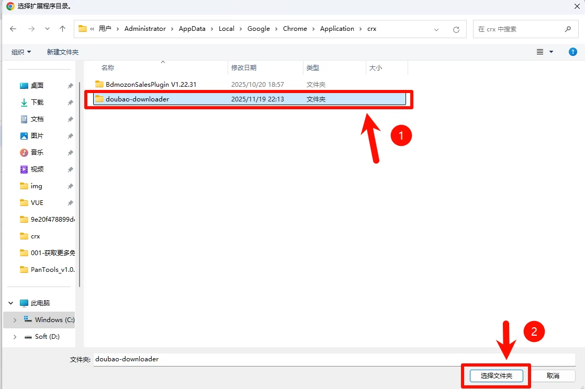This screenshot has width=585, height=389.
Task: Open the search box magnifier icon
Action: pyautogui.click(x=567, y=29)
